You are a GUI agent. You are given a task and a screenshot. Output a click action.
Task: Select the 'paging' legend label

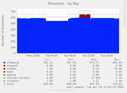click(x=11, y=75)
